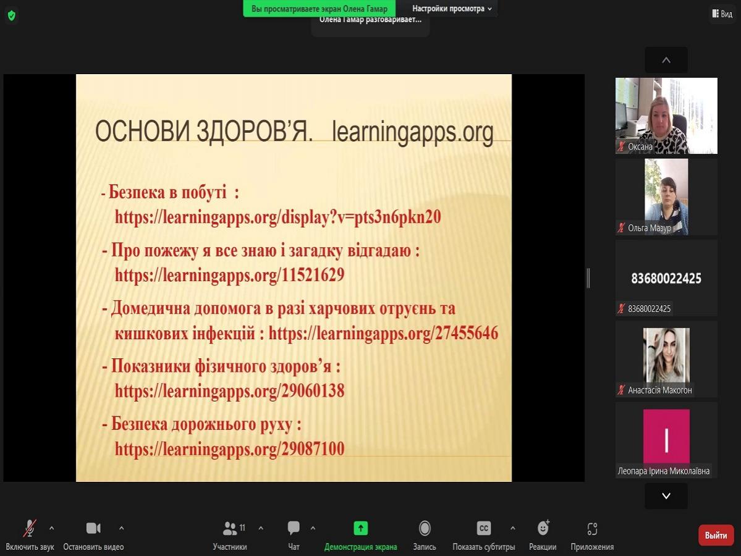Unmute using the microphone icon
Screen dimensions: 741x556
tap(30, 528)
